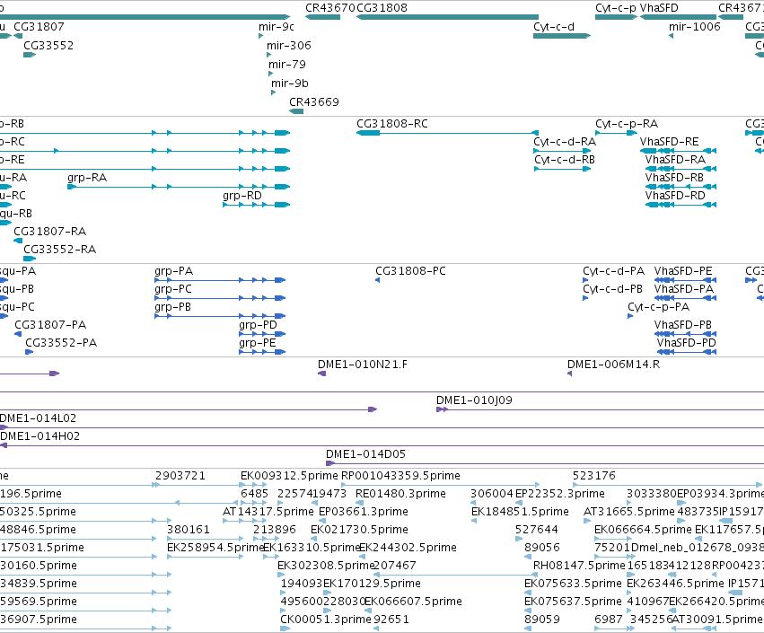Open the VhaSFD gene label
Viewport: 764px width, 633px height.
click(x=659, y=8)
